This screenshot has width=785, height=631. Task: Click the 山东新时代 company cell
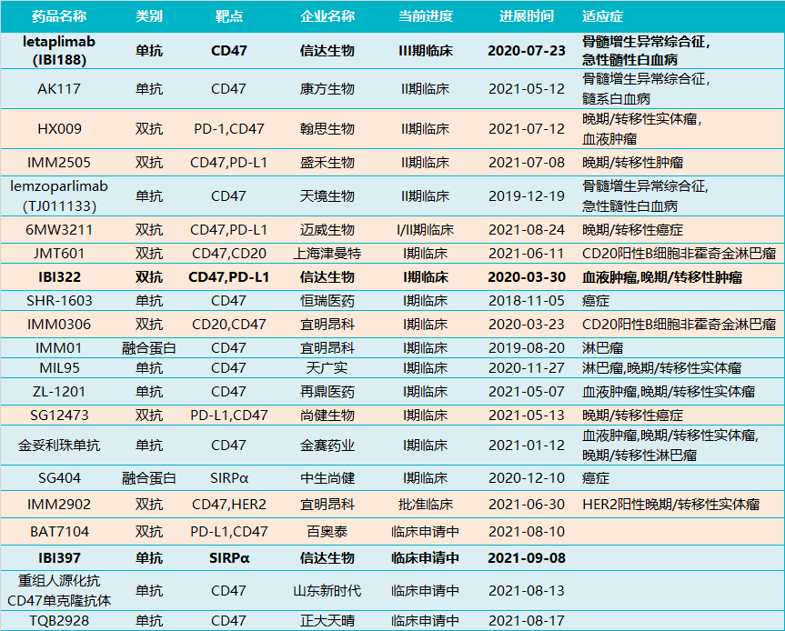327,590
